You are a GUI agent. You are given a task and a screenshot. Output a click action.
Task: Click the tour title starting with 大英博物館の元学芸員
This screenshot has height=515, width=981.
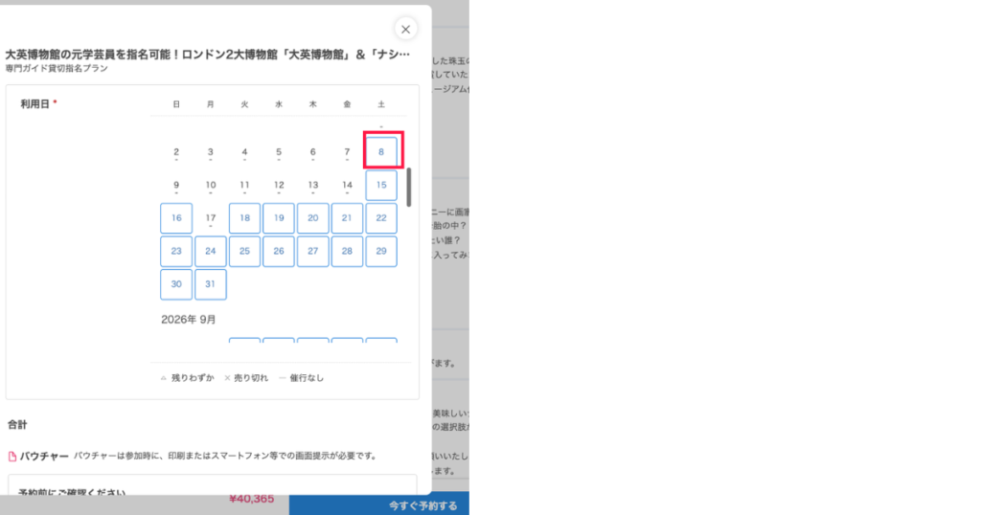(x=208, y=55)
